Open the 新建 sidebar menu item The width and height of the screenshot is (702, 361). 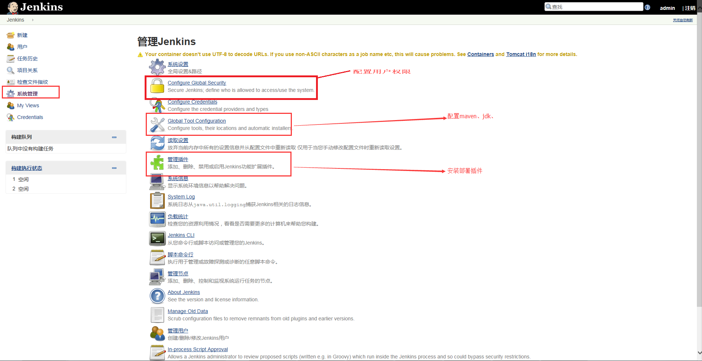22,35
